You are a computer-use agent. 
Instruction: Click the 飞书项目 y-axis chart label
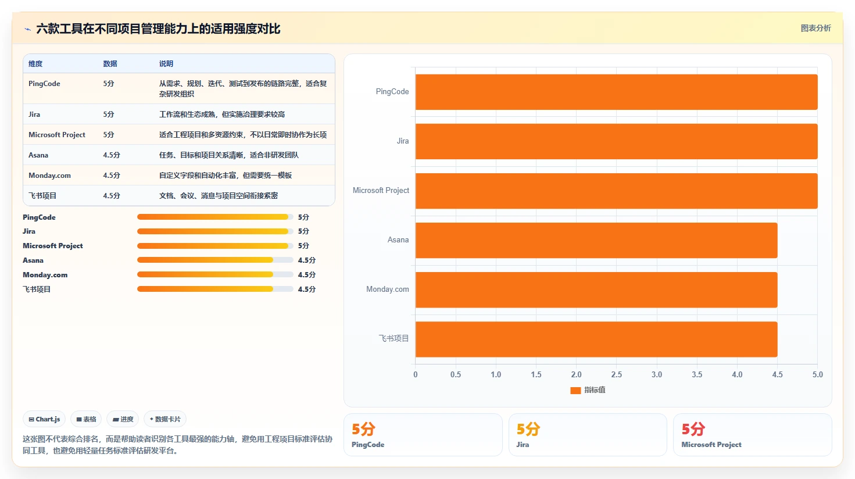pyautogui.click(x=394, y=338)
